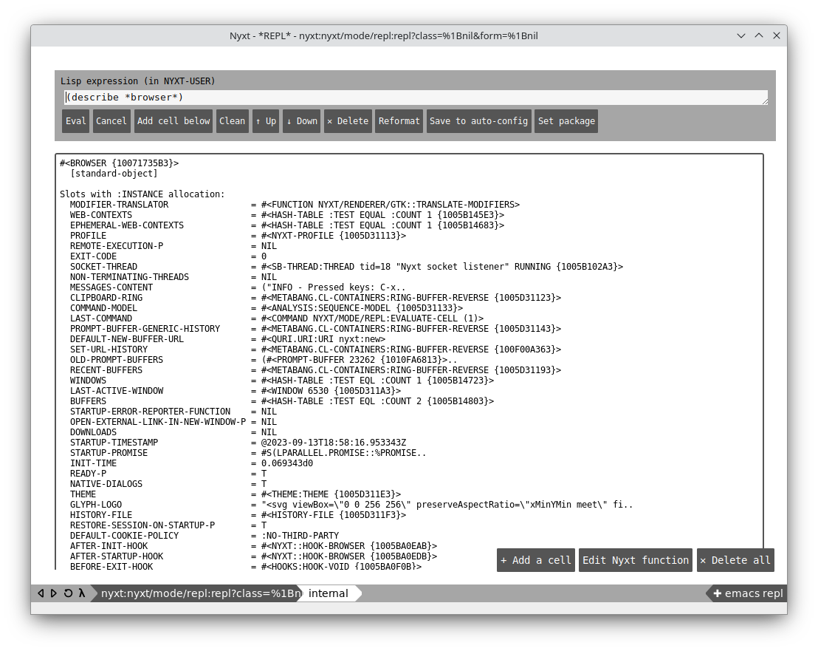This screenshot has height=651, width=818.
Task: Open Set package for this cell
Action: [566, 121]
